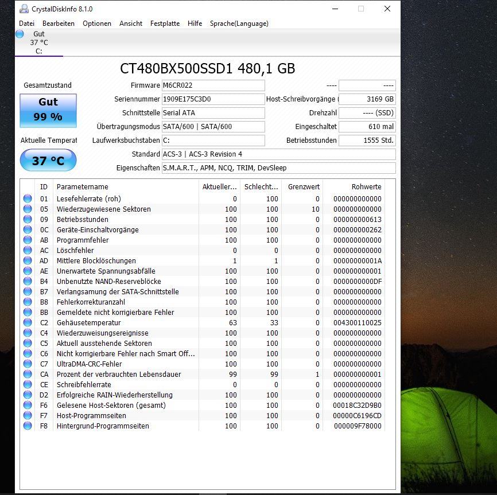Viewport: 497px width, 495px height.
Task: Click status orb for Wiederzuweisungsereignisse
Action: pos(28,333)
